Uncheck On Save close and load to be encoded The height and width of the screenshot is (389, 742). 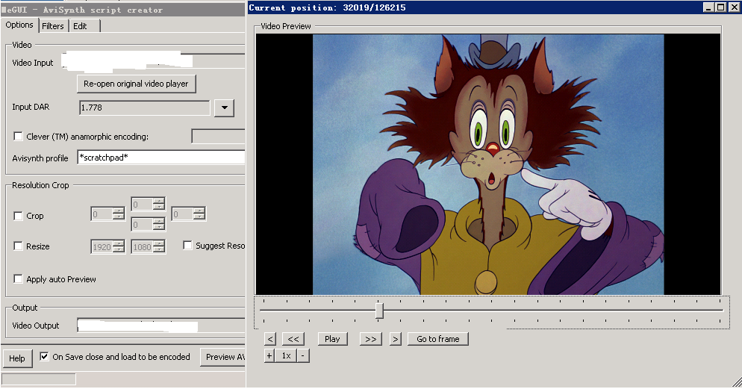(44, 356)
